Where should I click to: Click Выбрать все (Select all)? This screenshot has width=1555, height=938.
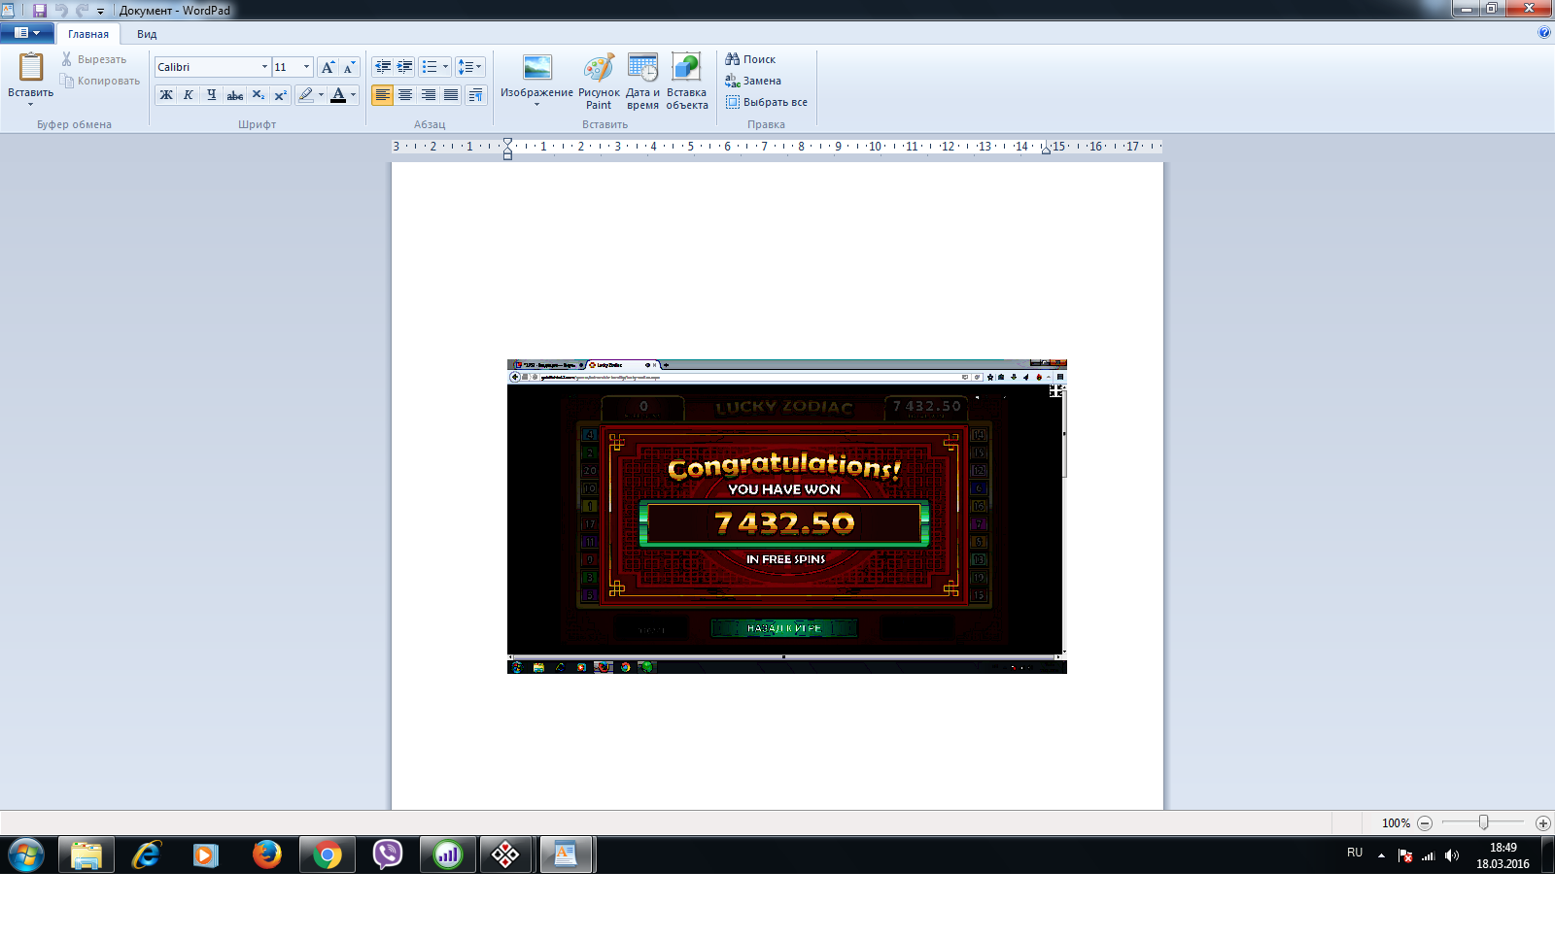pyautogui.click(x=766, y=102)
